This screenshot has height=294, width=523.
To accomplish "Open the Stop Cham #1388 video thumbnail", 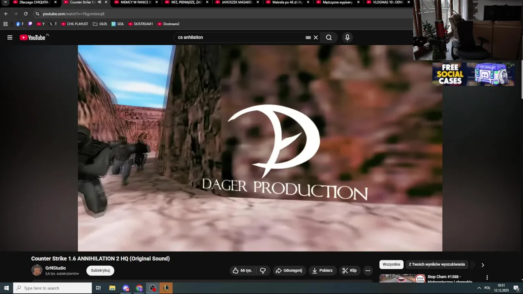I will point(402,278).
